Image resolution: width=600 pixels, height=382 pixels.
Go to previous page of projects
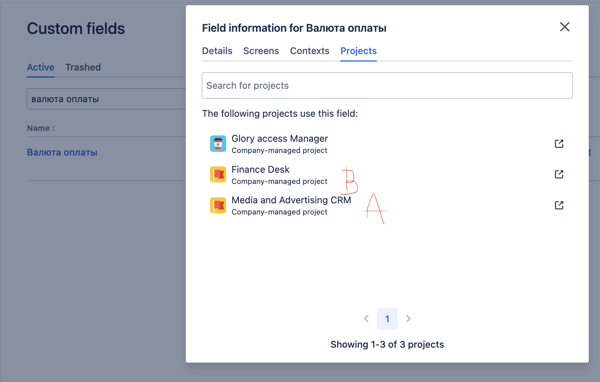366,319
